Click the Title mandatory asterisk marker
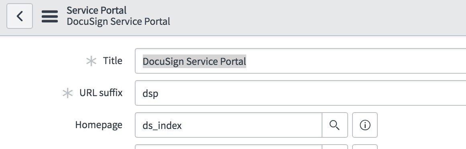This screenshot has height=149, width=466. coord(91,61)
